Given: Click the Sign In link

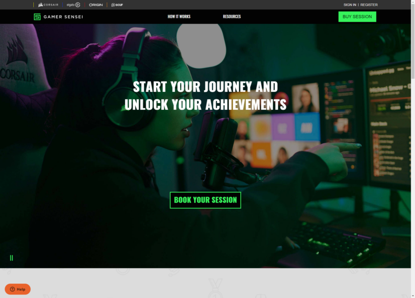Looking at the screenshot, I should coord(350,5).
